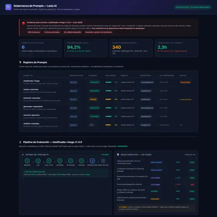Click the EVAL AUTO stage checkmark circle
The width and height of the screenshot is (217, 217).
tap(49, 161)
